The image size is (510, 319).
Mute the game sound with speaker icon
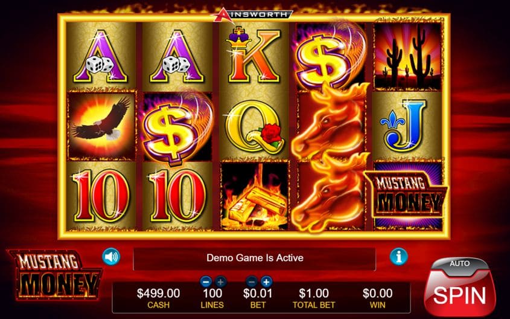point(111,257)
